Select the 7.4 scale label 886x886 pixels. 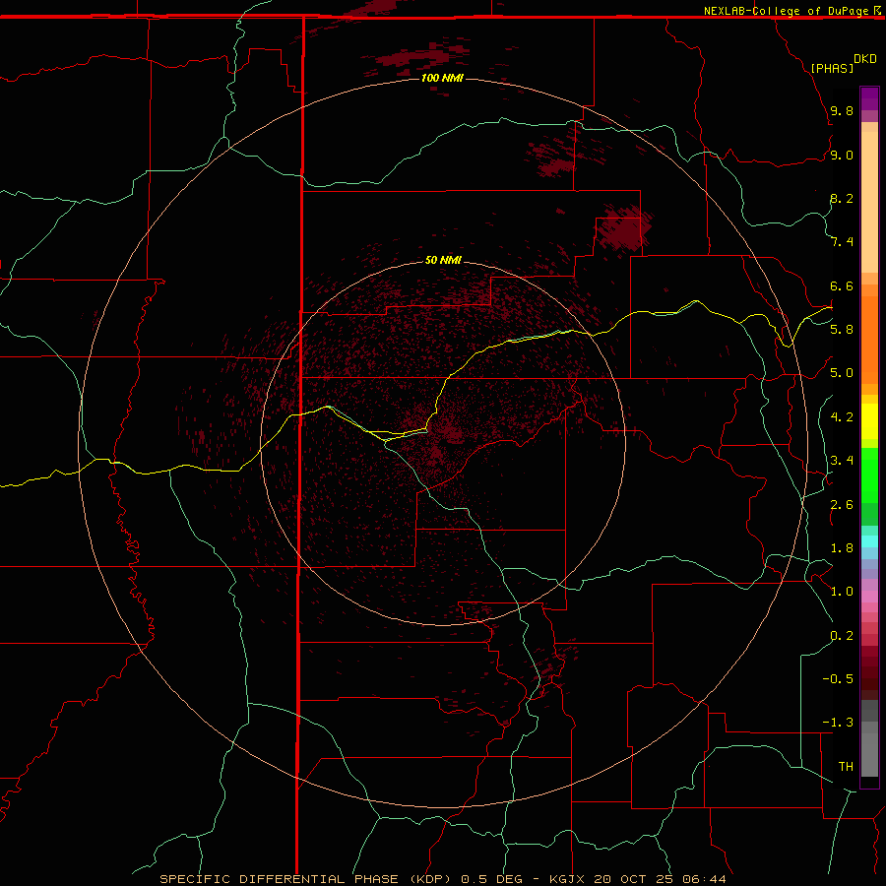coord(842,242)
